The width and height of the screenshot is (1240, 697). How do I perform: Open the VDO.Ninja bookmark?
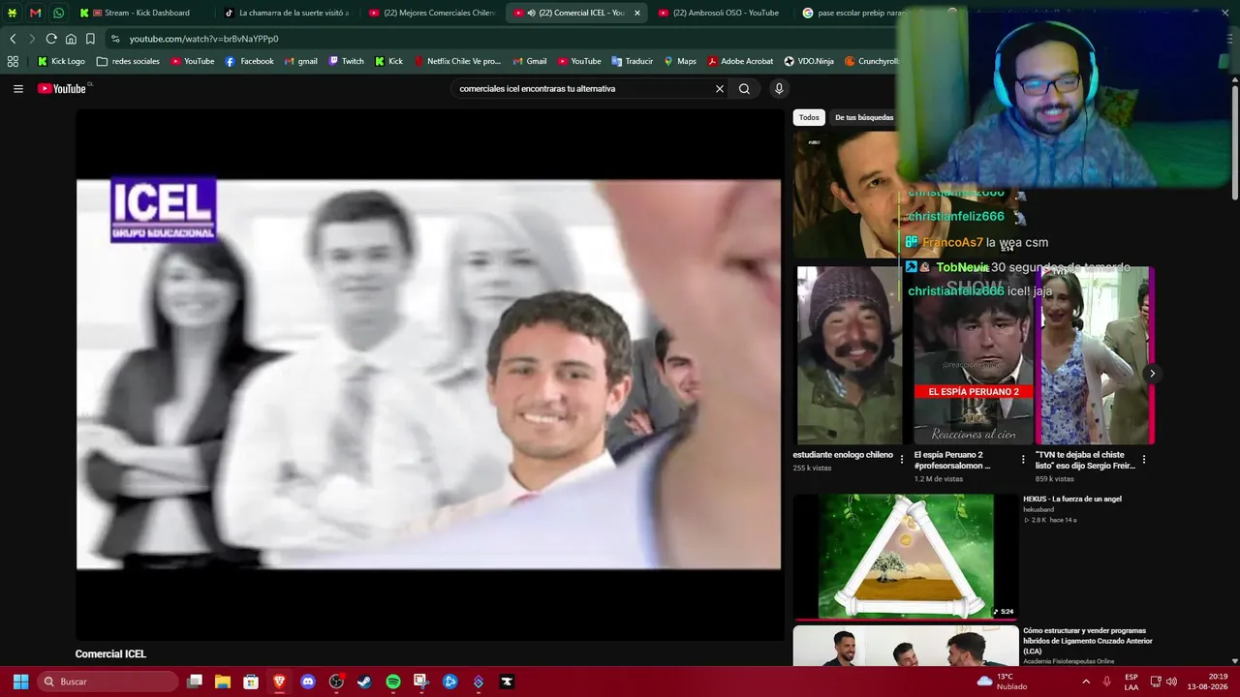(809, 61)
